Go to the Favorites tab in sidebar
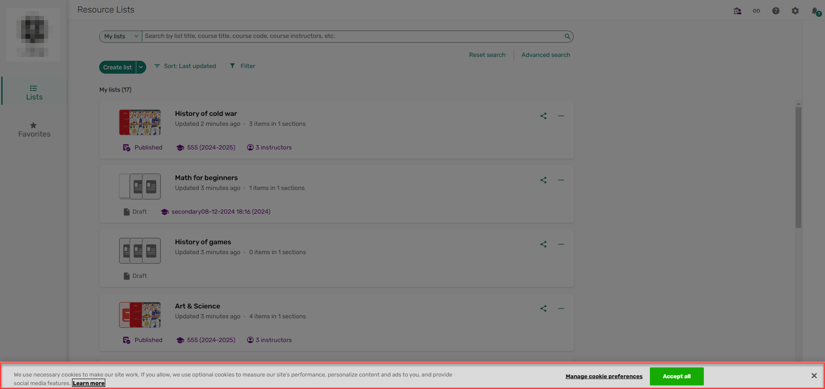The height and width of the screenshot is (389, 825). [x=34, y=129]
